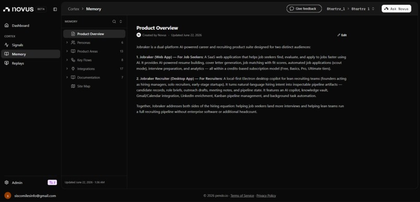Click the Site Map icon
This screenshot has height=202, width=420.
(x=73, y=86)
